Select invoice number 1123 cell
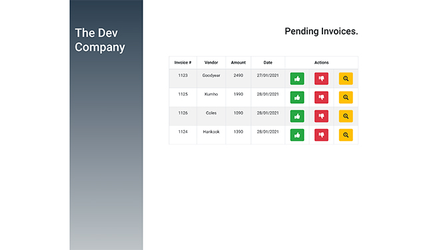433x250 pixels. point(183,78)
